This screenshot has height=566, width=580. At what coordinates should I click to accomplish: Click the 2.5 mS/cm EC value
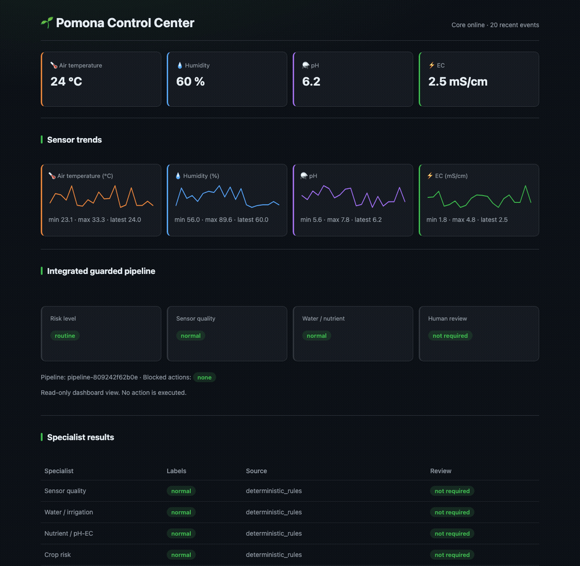(457, 81)
